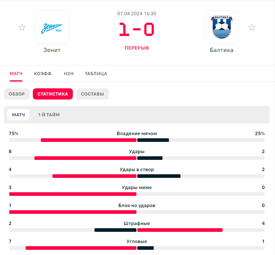Choose the МАТЧ period filter
The width and height of the screenshot is (275, 255).
pos(18,115)
